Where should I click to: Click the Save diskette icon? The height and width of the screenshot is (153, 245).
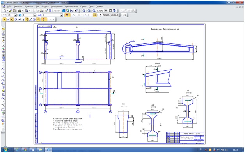(x=14, y=11)
